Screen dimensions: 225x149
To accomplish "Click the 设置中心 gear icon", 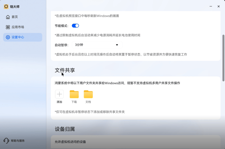I will coord(8,37).
